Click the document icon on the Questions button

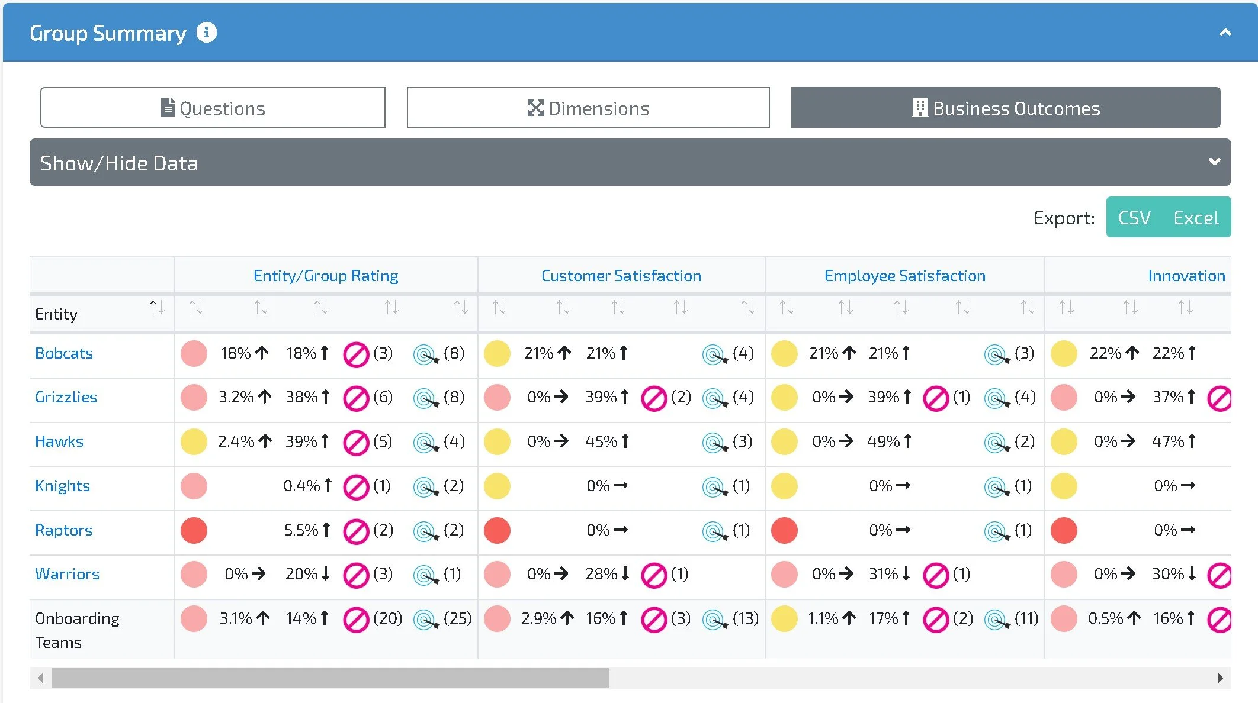[x=168, y=107]
